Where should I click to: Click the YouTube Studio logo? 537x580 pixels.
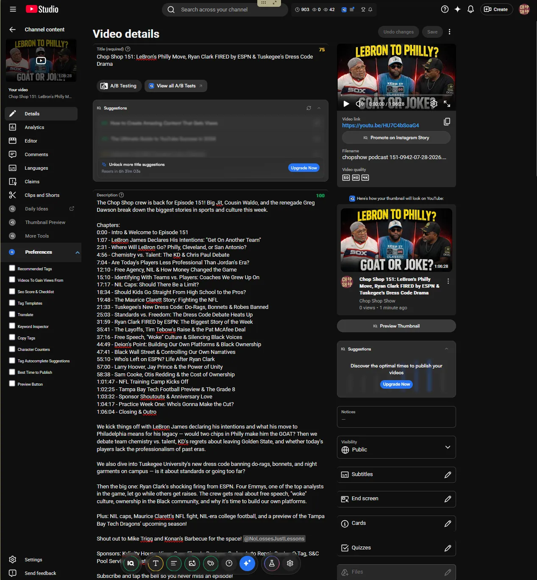42,9
